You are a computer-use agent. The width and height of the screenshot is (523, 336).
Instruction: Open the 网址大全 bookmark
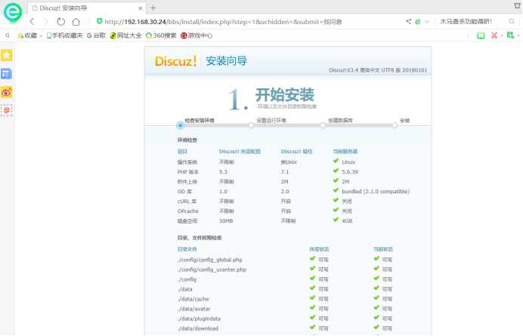125,35
